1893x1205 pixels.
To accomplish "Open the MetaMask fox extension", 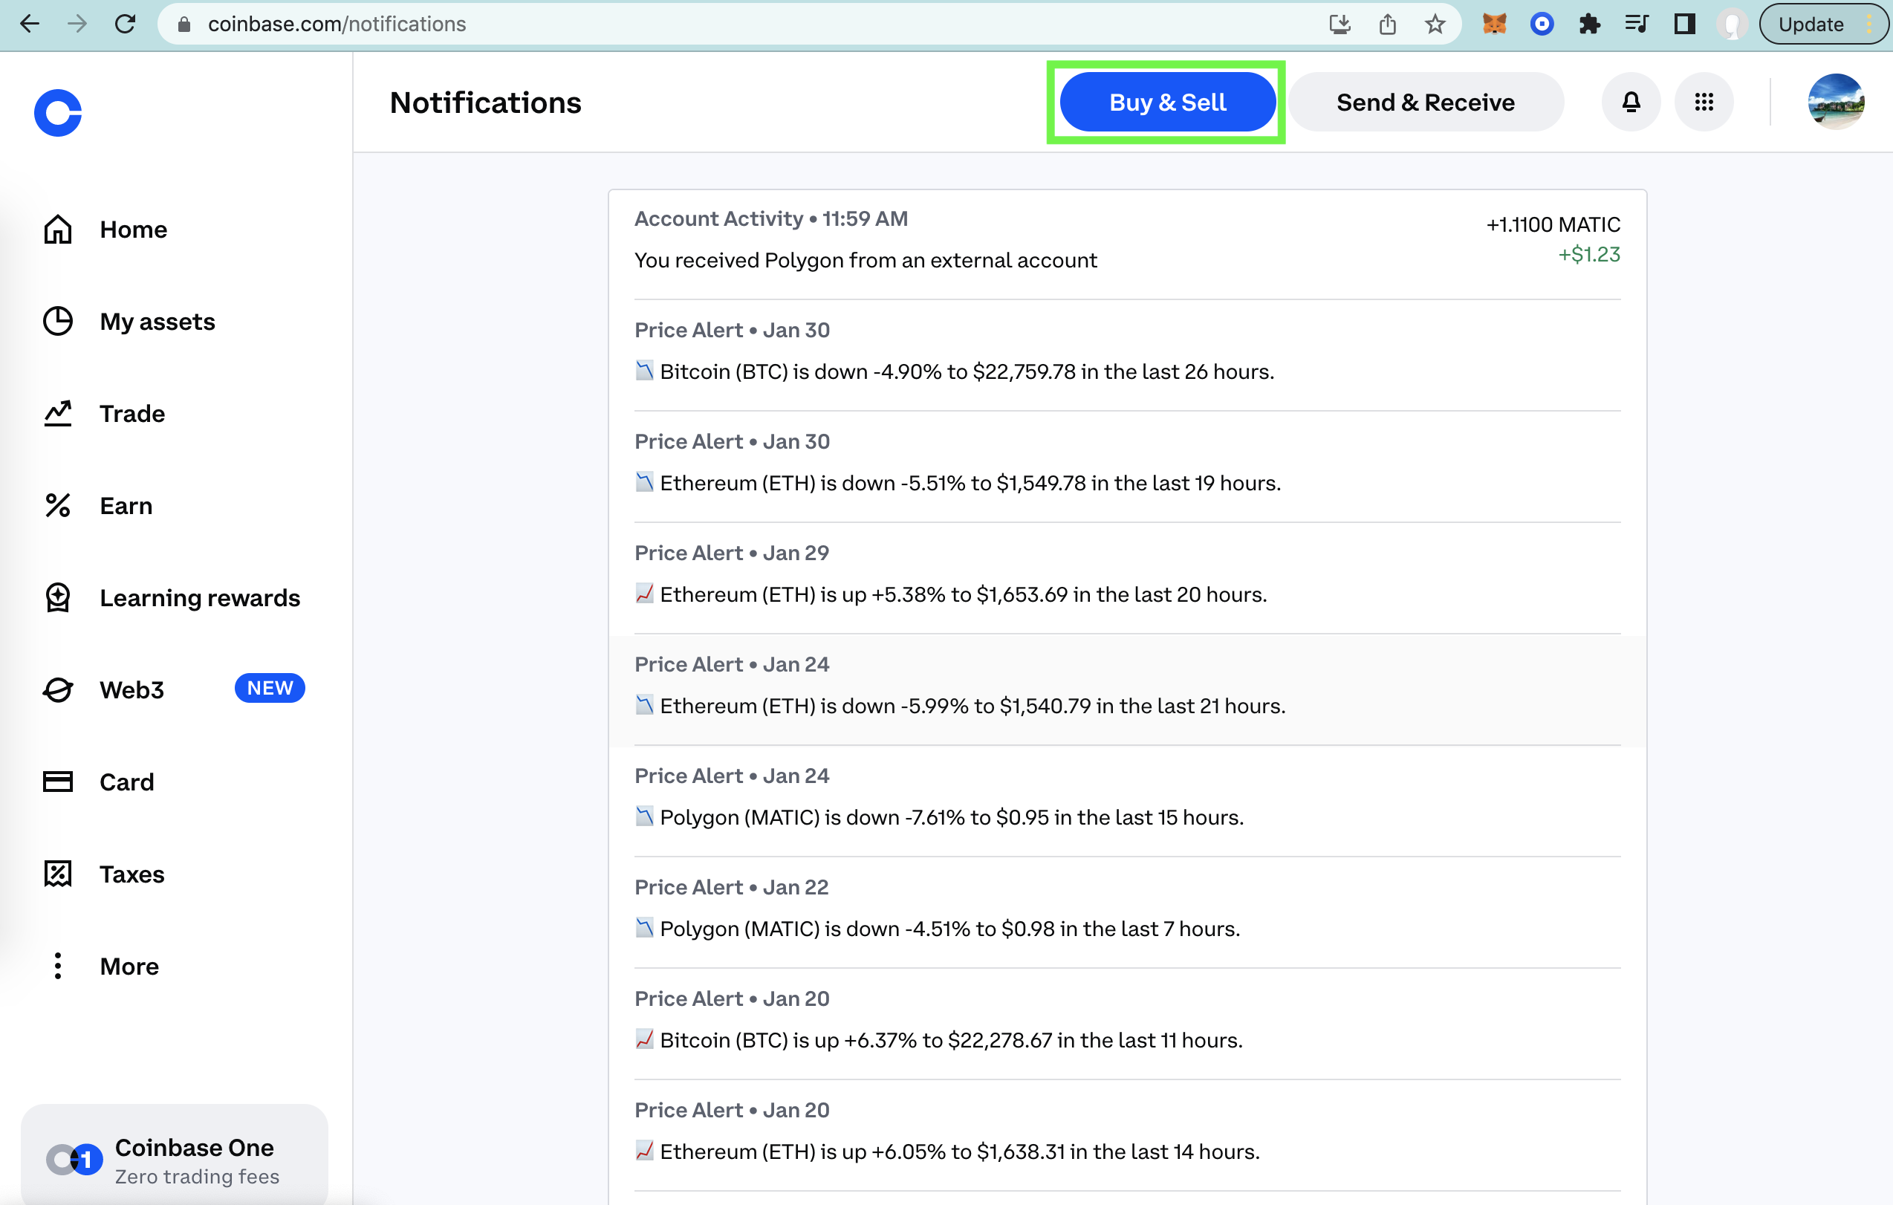I will point(1495,25).
